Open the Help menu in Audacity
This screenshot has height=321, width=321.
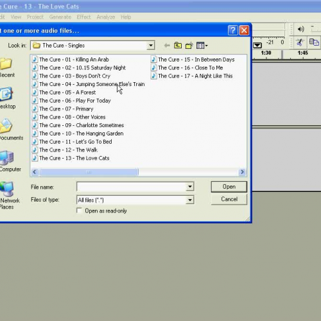[x=126, y=17]
